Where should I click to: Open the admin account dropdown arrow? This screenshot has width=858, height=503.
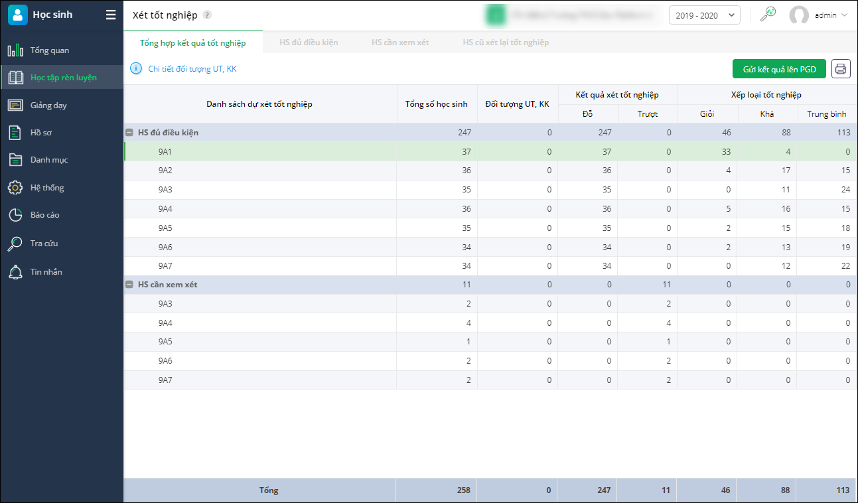(845, 15)
